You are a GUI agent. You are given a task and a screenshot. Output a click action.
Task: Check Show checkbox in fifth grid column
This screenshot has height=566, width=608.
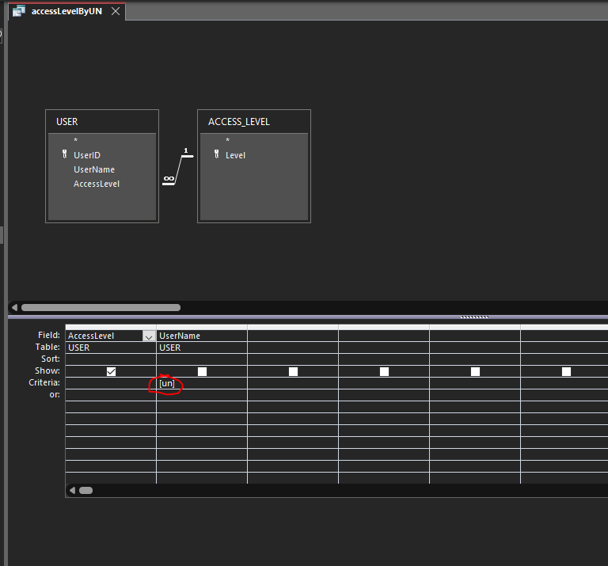pos(475,371)
